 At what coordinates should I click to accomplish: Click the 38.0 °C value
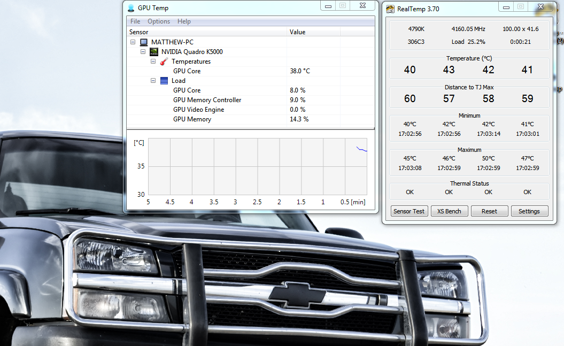[x=300, y=71]
